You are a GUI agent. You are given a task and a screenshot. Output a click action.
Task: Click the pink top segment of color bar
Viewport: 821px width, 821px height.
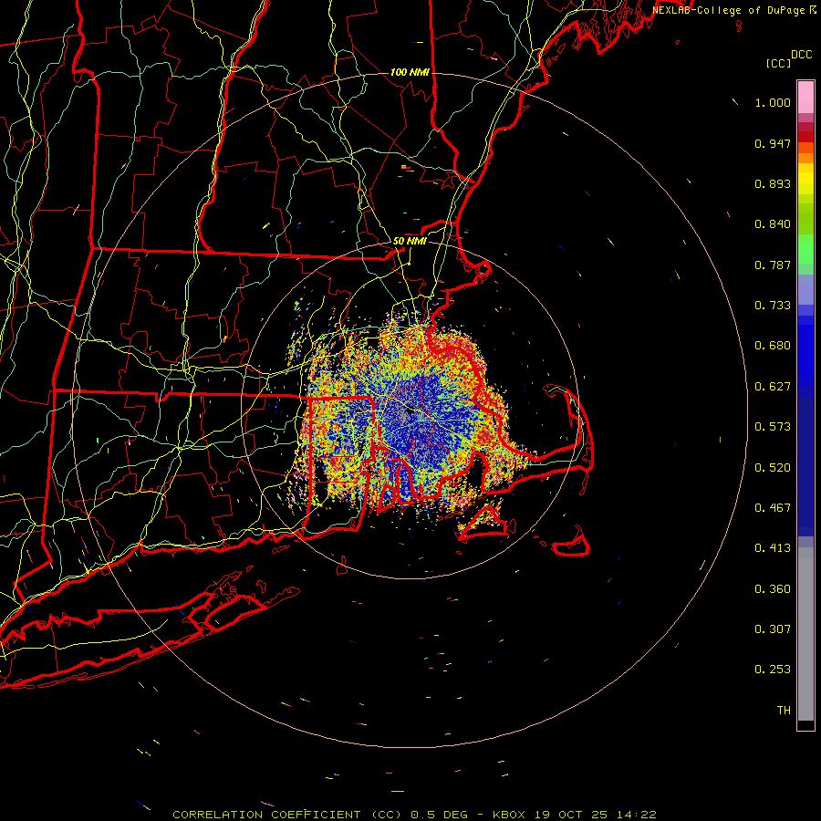tap(805, 98)
